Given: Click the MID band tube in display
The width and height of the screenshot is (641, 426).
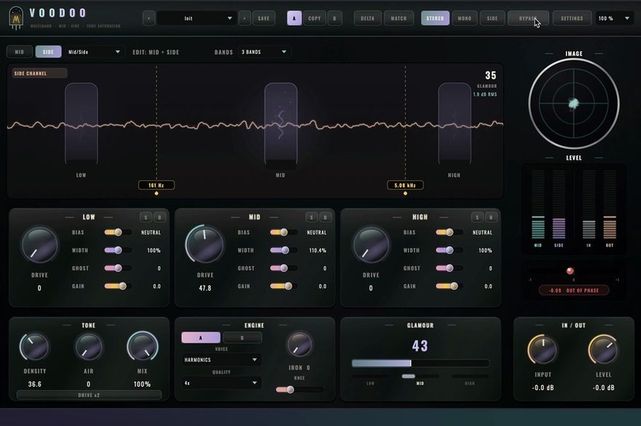Looking at the screenshot, I should coord(281,123).
